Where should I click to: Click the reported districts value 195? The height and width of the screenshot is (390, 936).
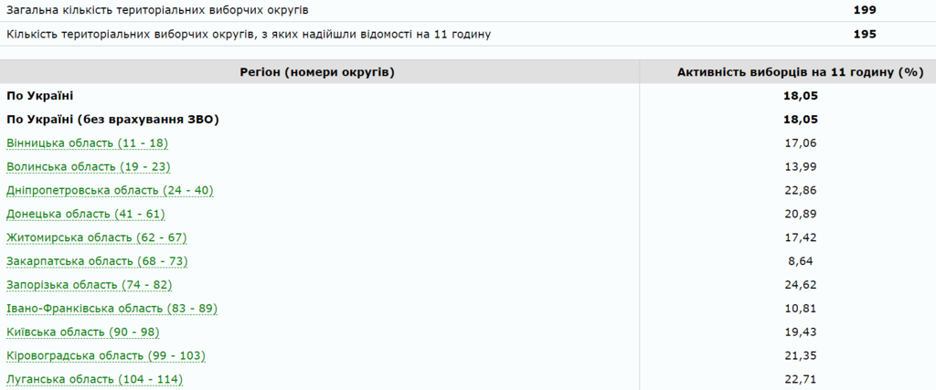pyautogui.click(x=865, y=34)
